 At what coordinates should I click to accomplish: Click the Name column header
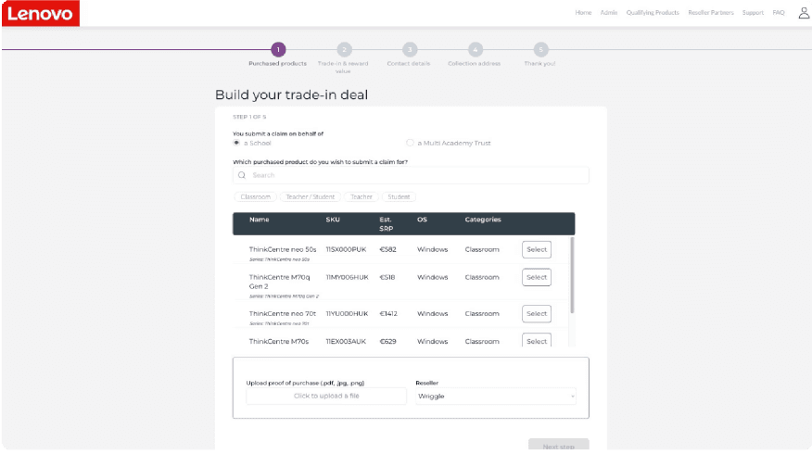click(259, 220)
